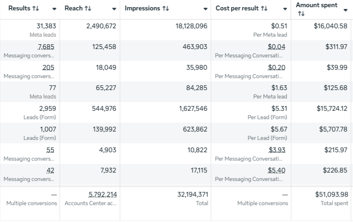Open the Cost per result dropdown arrow
This screenshot has height=222, width=353.
pyautogui.click(x=285, y=9)
